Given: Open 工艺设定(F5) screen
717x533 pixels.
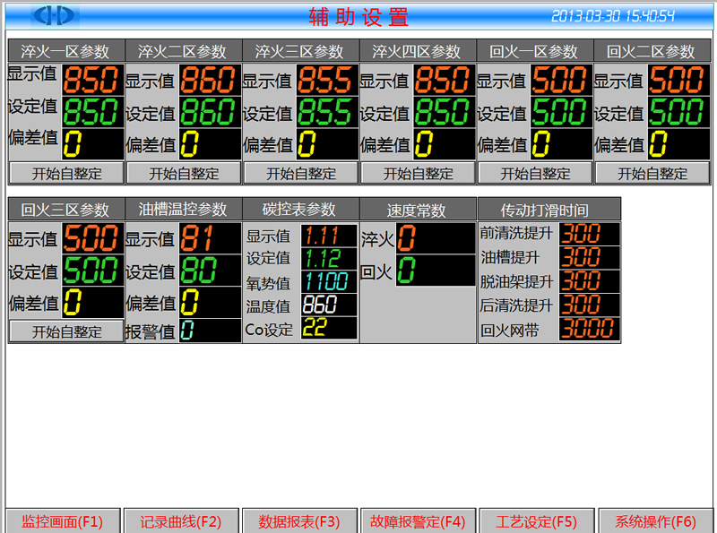Looking at the screenshot, I should pyautogui.click(x=536, y=521).
